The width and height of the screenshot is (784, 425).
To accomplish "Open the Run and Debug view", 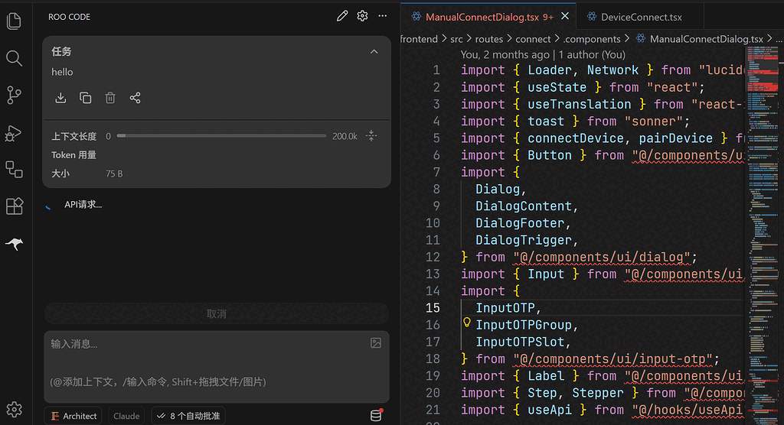I will tap(14, 133).
